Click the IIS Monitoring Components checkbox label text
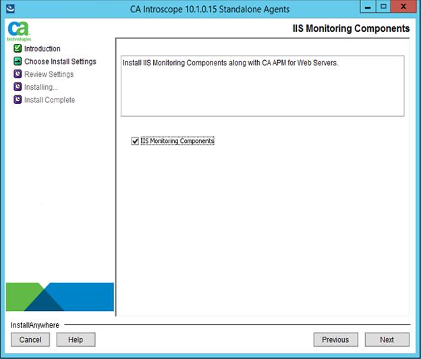The height and width of the screenshot is (359, 421). 177,141
